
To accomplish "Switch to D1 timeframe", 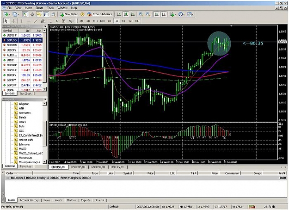I will click(123, 21).
